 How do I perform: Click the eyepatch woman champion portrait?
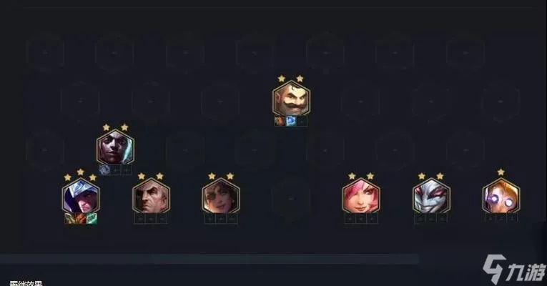pos(221,196)
